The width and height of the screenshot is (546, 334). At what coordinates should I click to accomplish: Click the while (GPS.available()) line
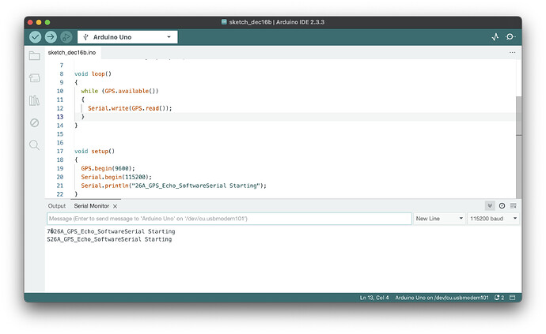point(119,91)
